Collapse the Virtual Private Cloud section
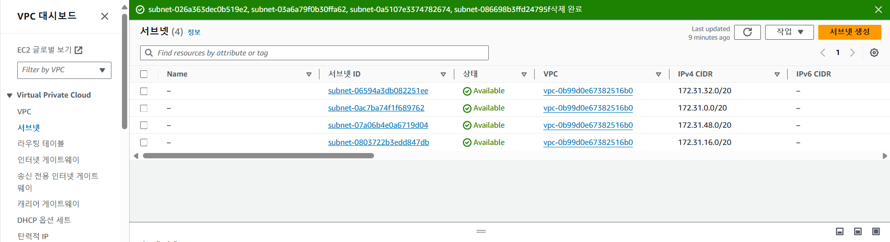This screenshot has width=890, height=242. (x=10, y=95)
